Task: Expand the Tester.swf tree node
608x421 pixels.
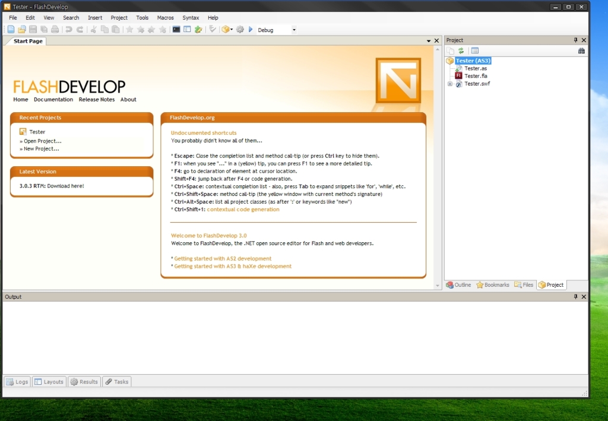Action: coord(450,84)
